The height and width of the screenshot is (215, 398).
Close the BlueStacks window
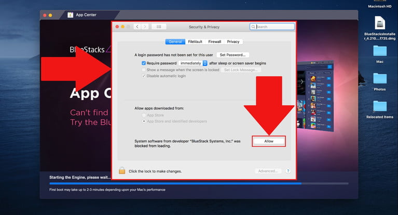point(45,15)
